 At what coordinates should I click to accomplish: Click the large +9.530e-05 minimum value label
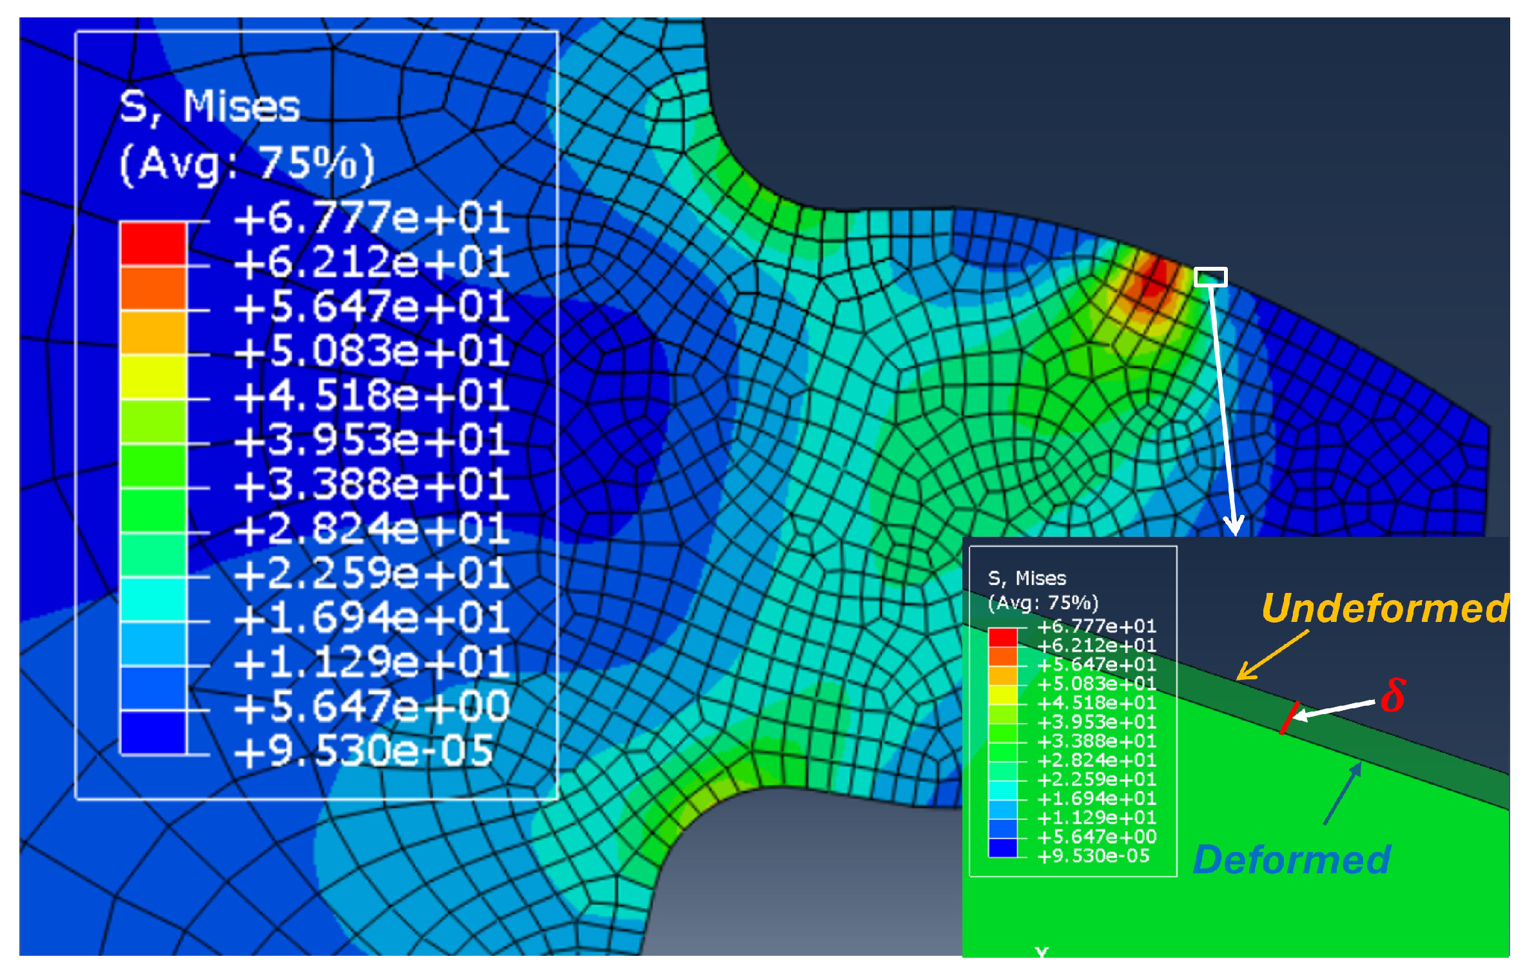point(364,751)
